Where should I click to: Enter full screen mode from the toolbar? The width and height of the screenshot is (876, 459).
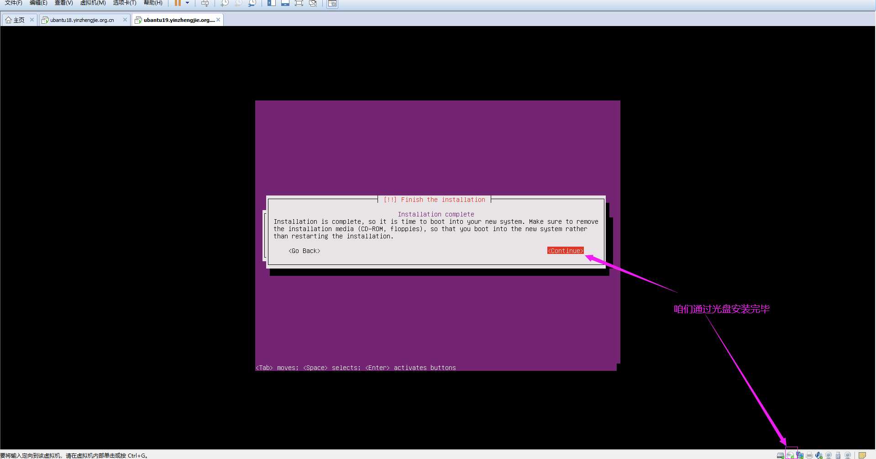299,3
